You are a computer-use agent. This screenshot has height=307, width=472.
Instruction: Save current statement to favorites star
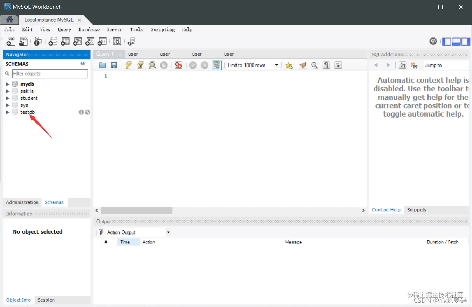tap(289, 65)
